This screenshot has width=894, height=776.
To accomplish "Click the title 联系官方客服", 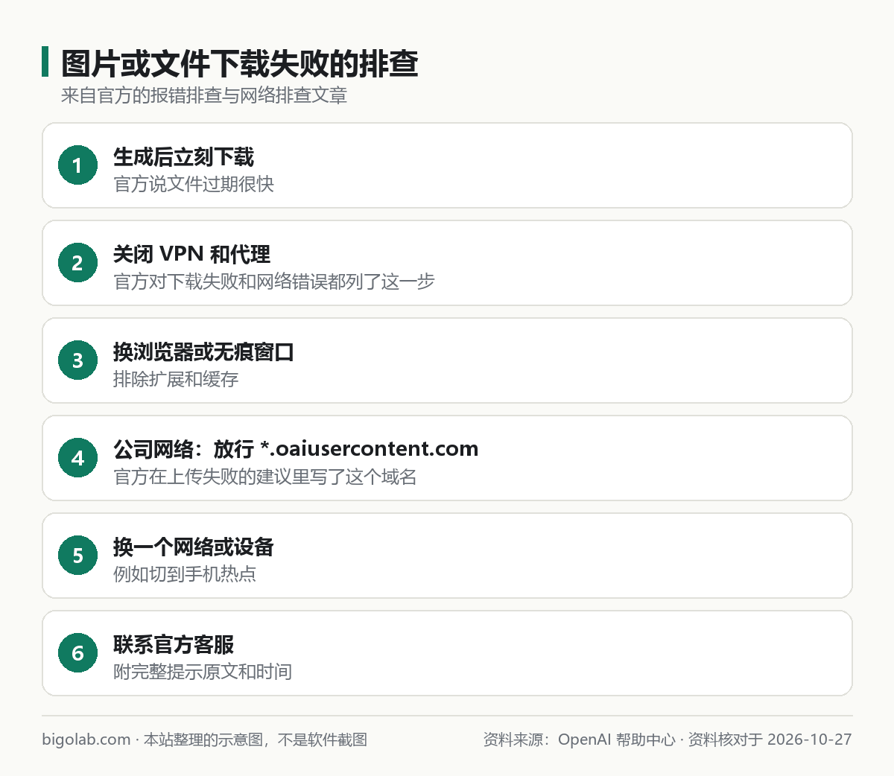I will 174,644.
